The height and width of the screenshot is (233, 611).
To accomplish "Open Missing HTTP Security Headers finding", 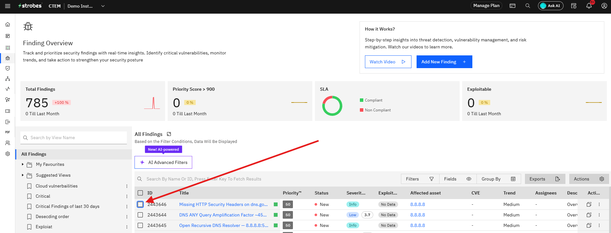I will tap(223, 204).
